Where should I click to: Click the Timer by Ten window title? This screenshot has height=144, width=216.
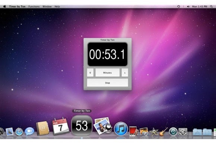point(108,40)
